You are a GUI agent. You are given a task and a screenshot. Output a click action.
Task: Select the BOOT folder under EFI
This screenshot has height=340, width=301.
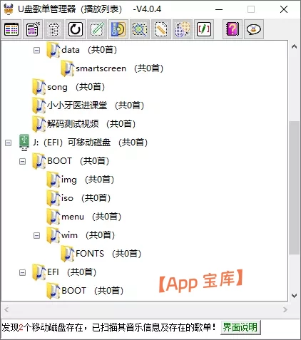(92, 291)
